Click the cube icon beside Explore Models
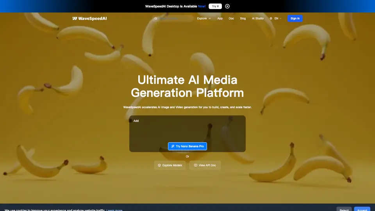Image resolution: width=375 pixels, height=211 pixels. [x=159, y=165]
